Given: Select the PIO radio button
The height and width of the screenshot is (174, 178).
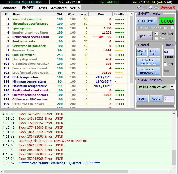Looking at the screenshot, I should 151,7.
